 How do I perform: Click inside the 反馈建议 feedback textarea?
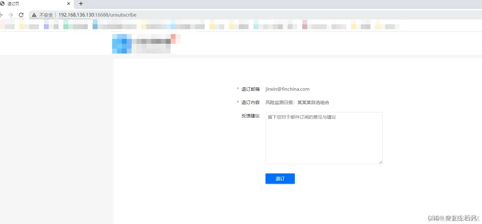(x=323, y=138)
